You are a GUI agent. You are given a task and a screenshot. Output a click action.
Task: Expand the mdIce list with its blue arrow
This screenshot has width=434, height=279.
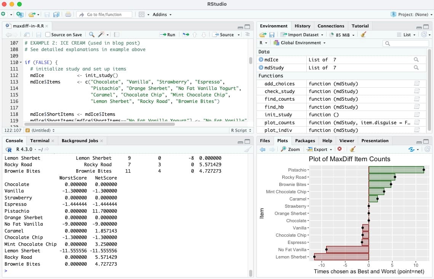point(262,59)
